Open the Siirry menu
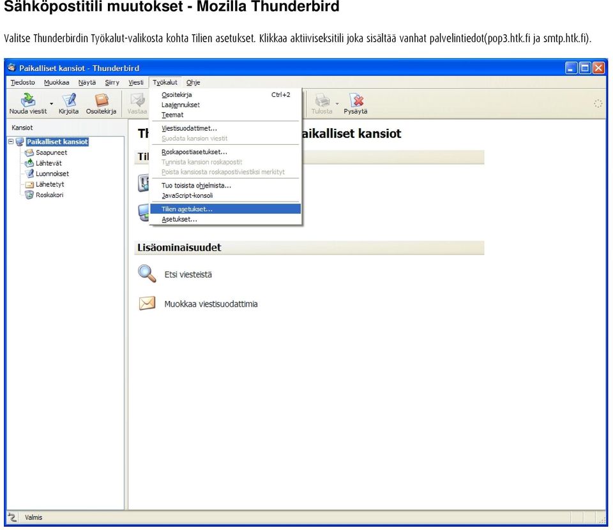 pyautogui.click(x=112, y=82)
